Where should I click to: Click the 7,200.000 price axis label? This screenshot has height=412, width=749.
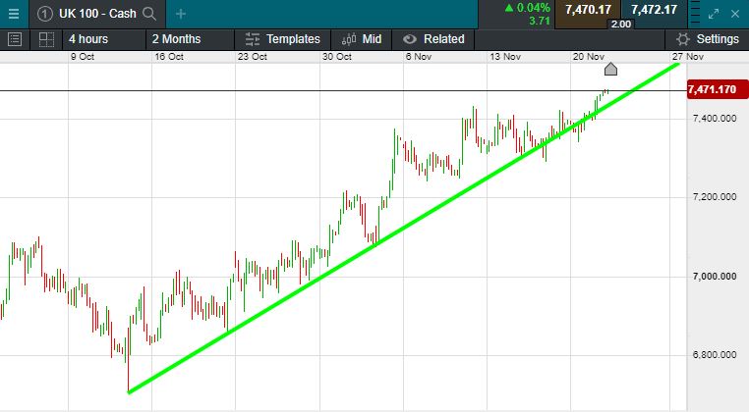715,197
